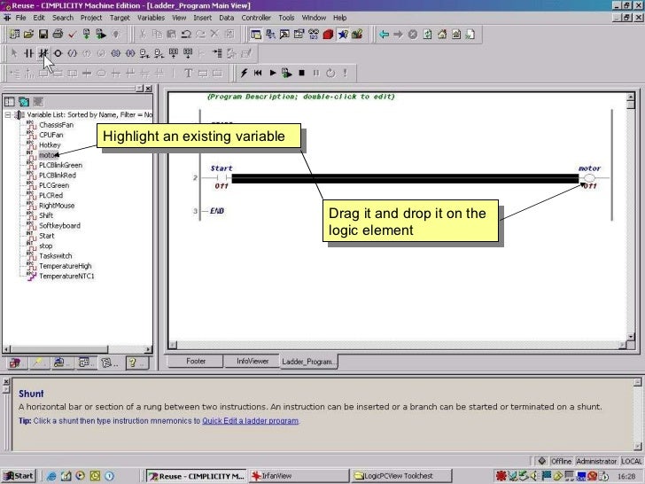The image size is (645, 484).
Task: Click the motor coil on rung 2
Action: [589, 178]
